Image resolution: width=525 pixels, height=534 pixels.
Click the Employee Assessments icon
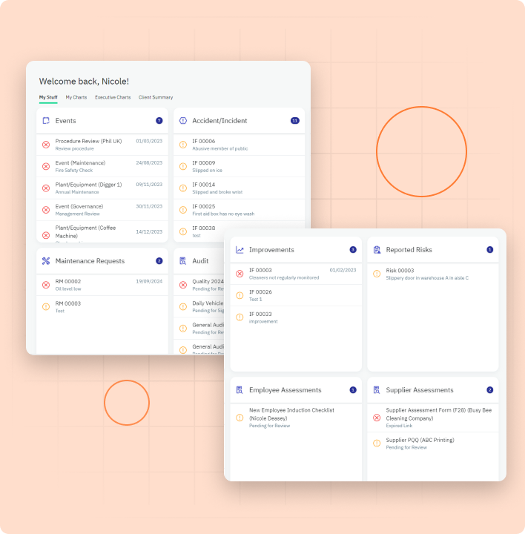240,390
